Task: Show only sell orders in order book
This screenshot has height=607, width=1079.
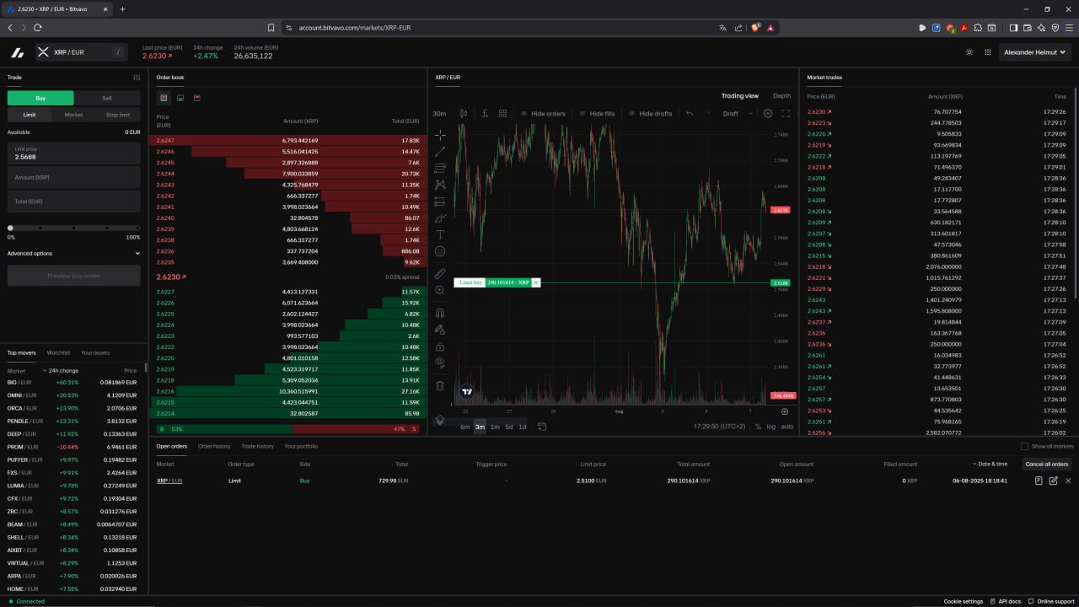Action: click(x=197, y=98)
